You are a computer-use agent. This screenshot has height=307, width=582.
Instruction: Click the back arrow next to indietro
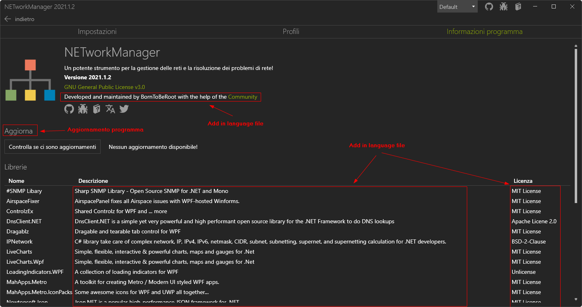(7, 19)
